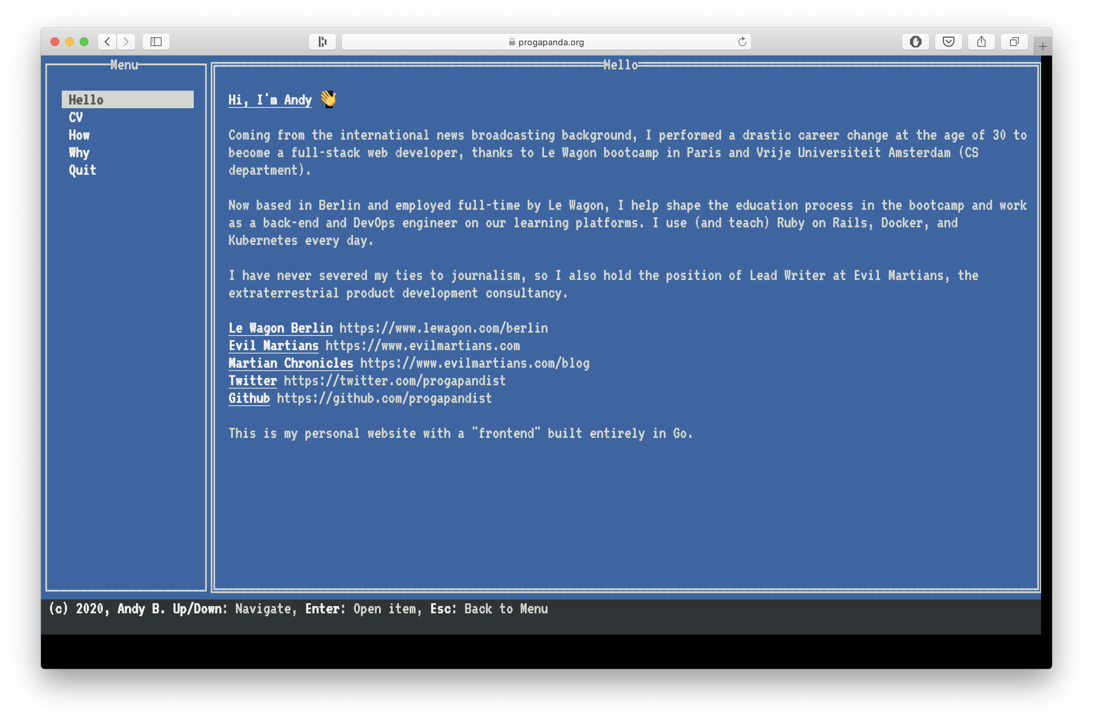This screenshot has width=1093, height=723.
Task: Open the Le Wagon Berlin link
Action: click(280, 328)
